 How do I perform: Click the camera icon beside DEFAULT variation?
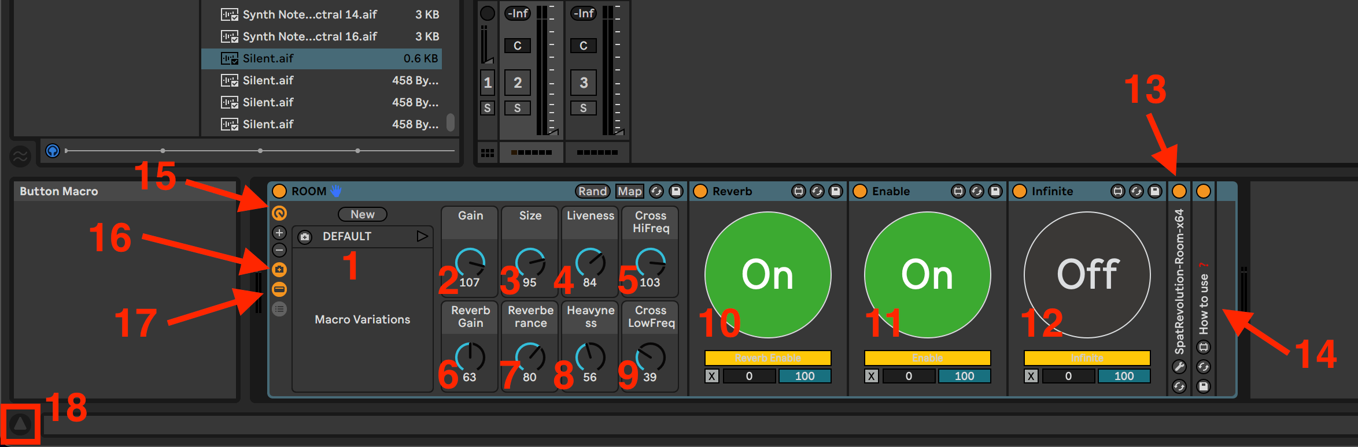[x=305, y=237]
